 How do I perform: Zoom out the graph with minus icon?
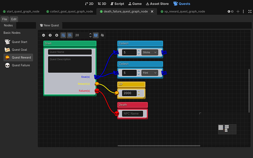(x=44, y=35)
